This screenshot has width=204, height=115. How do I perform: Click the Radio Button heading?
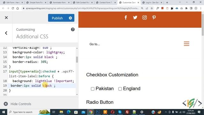(x=100, y=102)
